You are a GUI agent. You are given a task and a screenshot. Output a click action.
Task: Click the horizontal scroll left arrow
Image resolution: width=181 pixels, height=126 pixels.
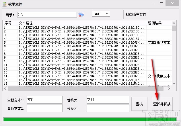click(5, 89)
